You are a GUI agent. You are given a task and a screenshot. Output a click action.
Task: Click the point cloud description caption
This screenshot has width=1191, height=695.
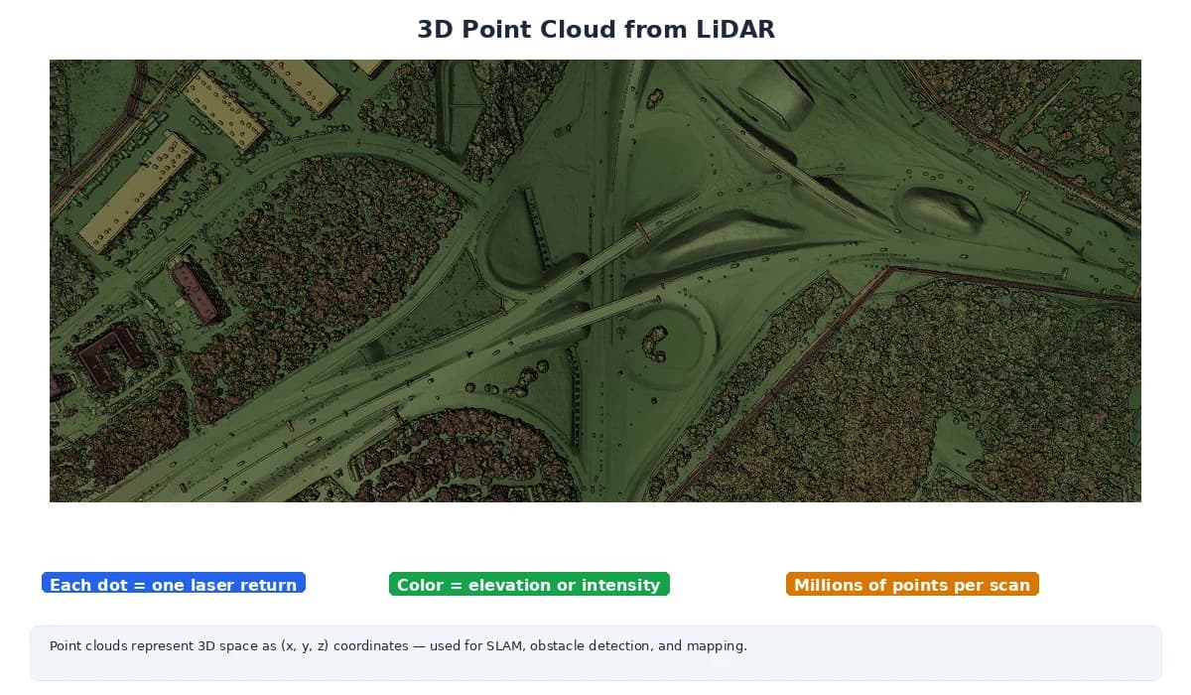click(398, 646)
